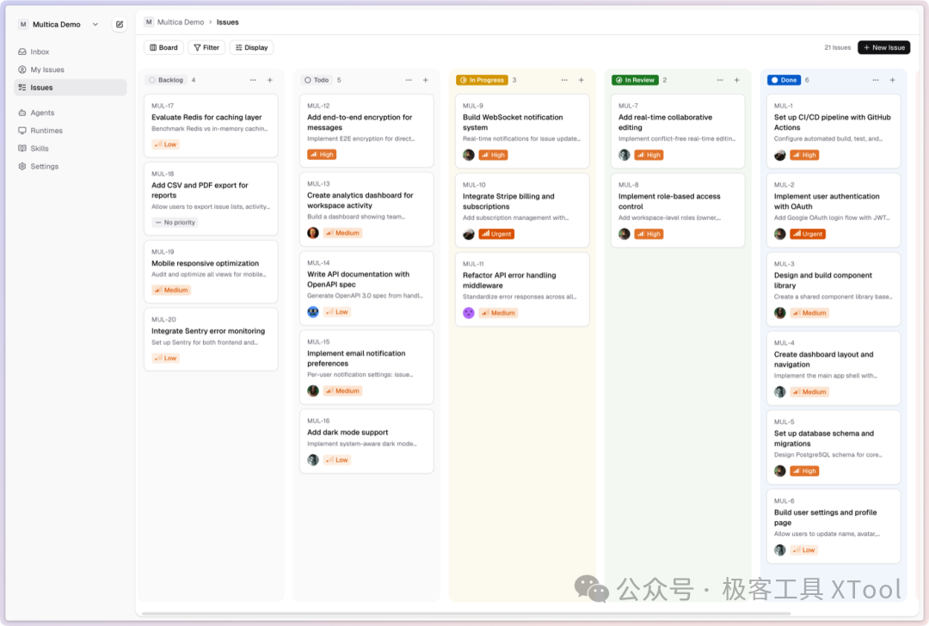Click assignee avatar on MUL-8 card

[x=624, y=234]
